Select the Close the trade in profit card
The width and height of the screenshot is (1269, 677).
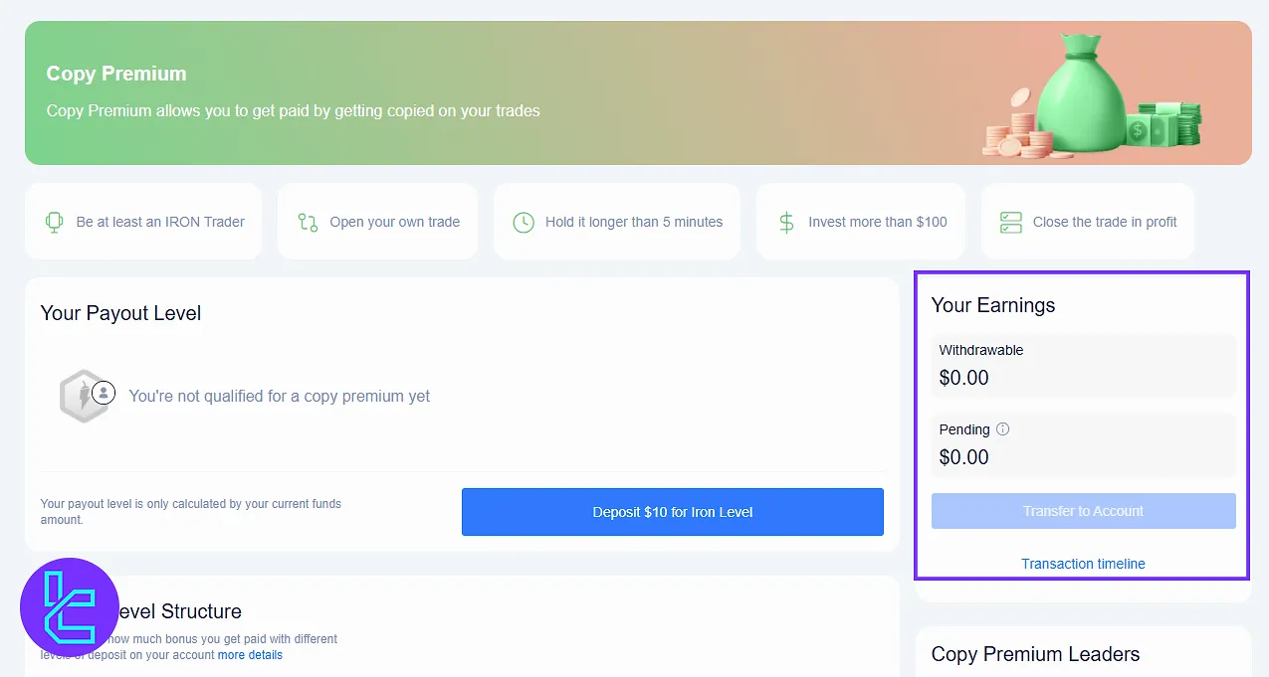[x=1088, y=222]
